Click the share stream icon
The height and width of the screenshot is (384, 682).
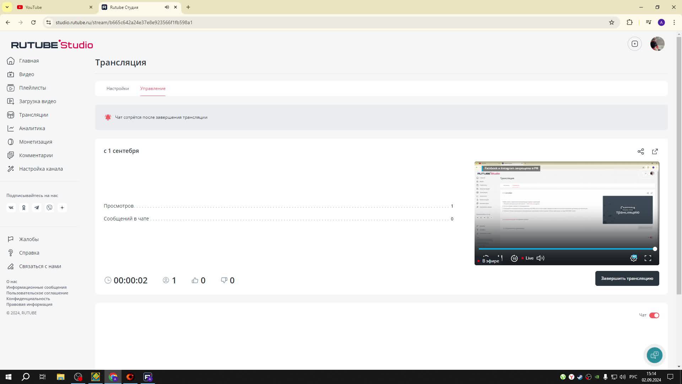(x=641, y=151)
